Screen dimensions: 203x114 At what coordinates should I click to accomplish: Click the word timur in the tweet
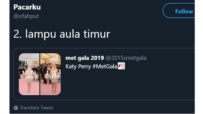coord(97,34)
